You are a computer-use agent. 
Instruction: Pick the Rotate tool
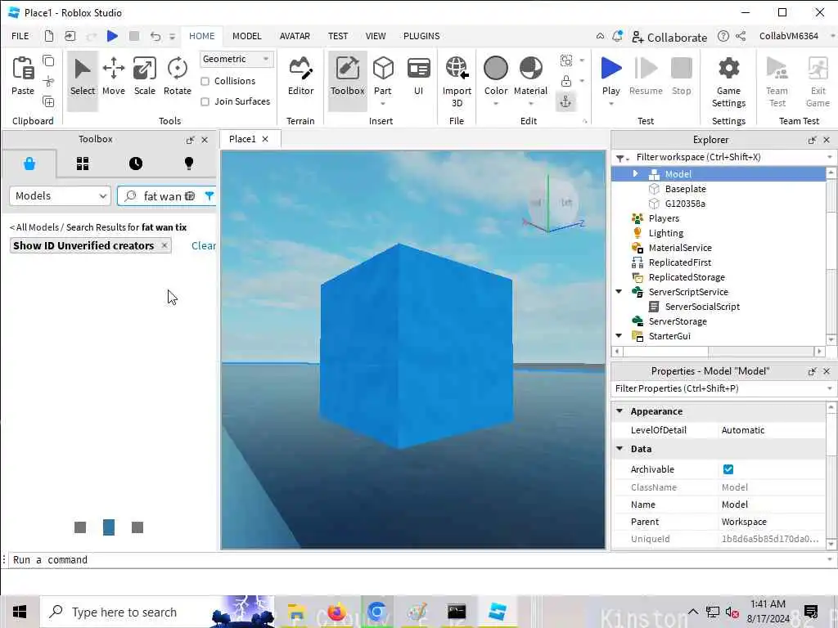click(x=178, y=78)
